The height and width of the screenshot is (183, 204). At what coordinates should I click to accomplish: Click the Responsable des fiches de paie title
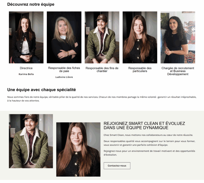(x=64, y=70)
